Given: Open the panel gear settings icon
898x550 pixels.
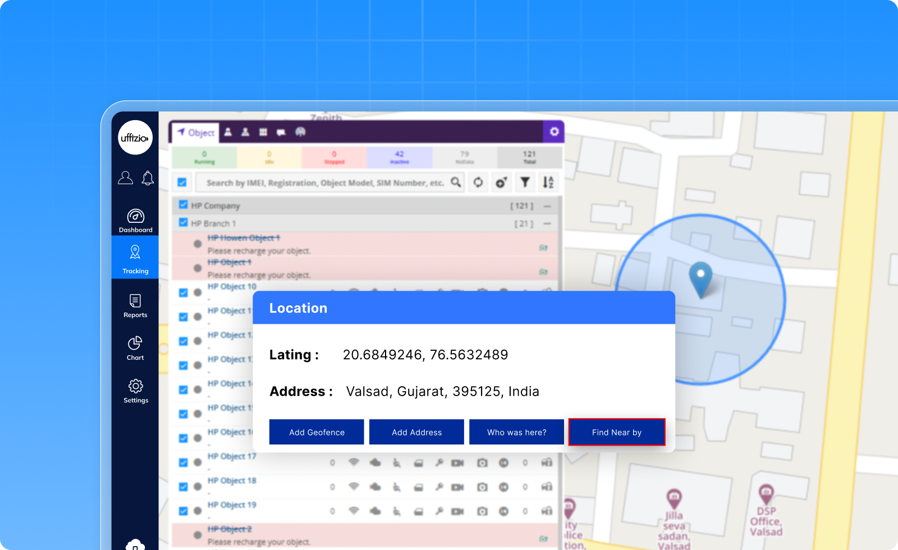Looking at the screenshot, I should [554, 131].
